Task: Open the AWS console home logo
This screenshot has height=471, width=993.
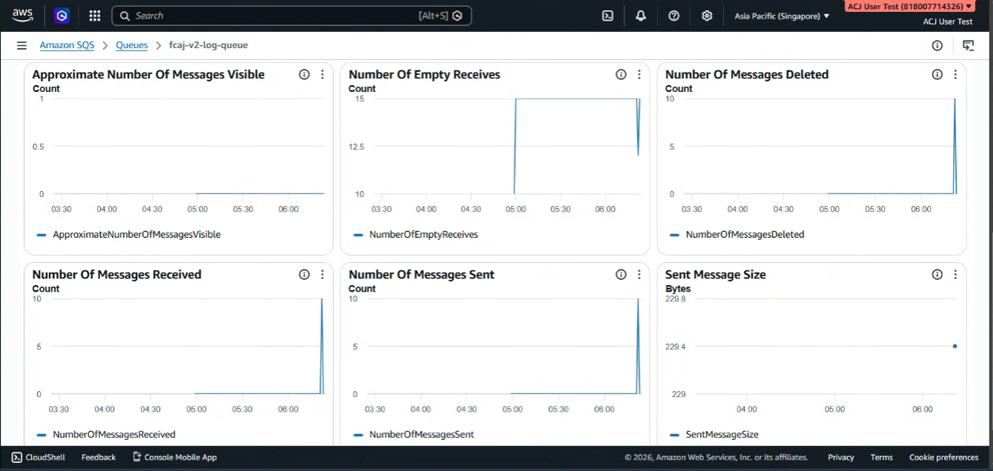Action: coord(22,15)
